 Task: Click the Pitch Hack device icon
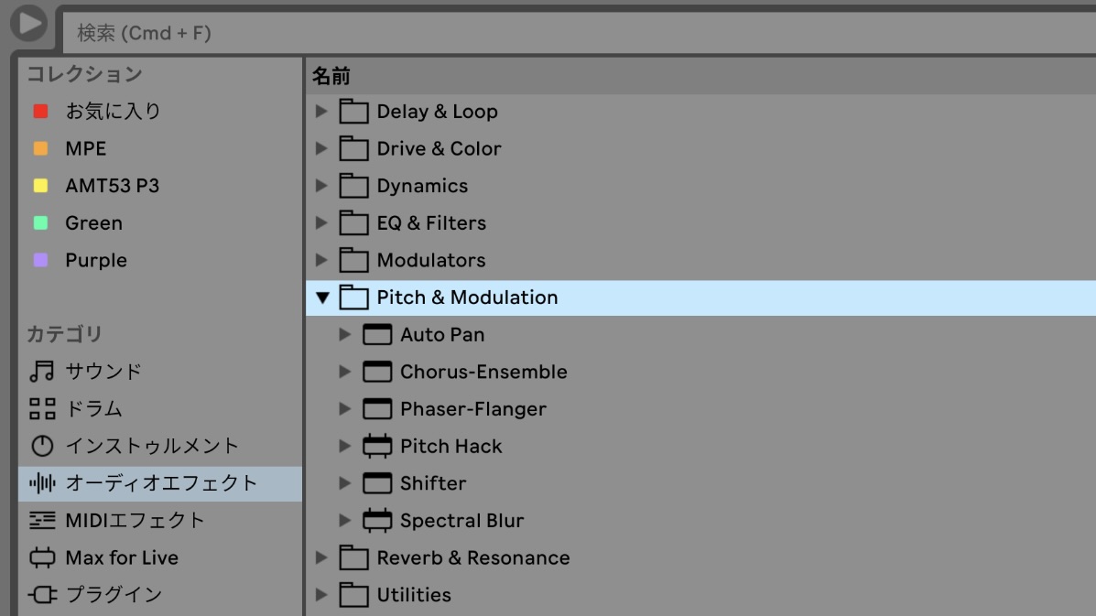point(376,447)
